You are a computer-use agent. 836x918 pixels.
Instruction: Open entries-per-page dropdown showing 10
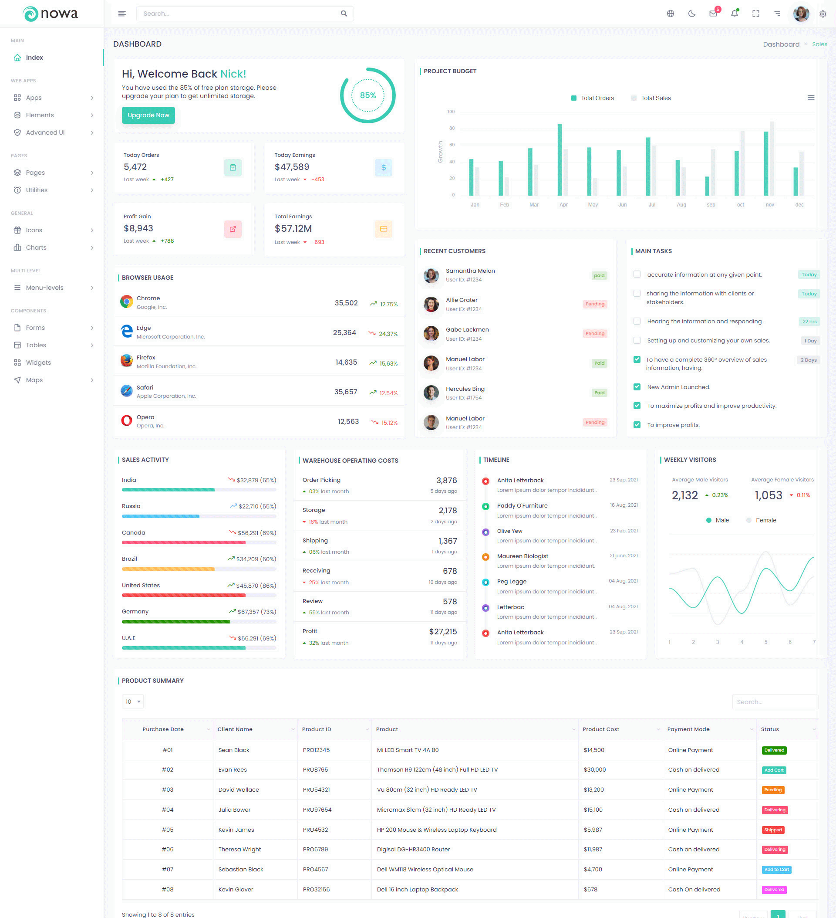click(x=133, y=702)
